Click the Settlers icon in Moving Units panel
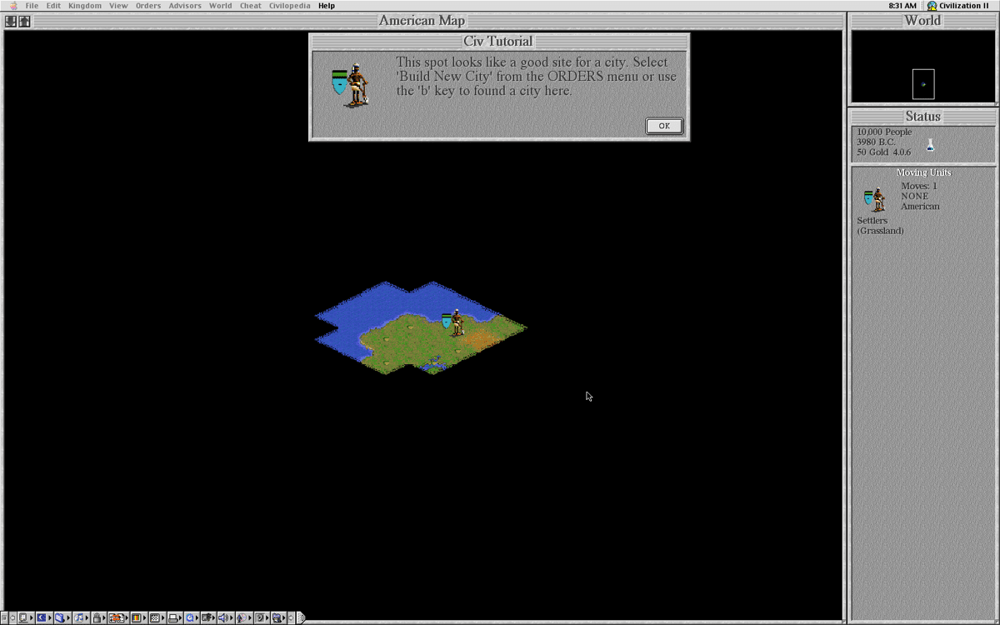This screenshot has width=1000, height=625. 874,199
